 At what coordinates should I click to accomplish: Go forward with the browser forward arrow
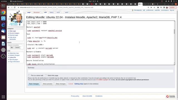(x=12, y=7)
